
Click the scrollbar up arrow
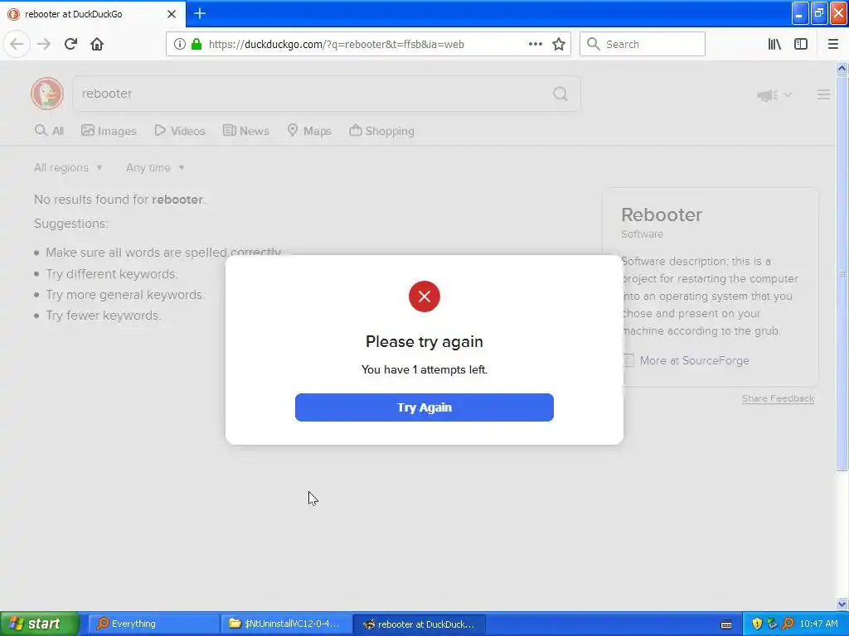pyautogui.click(x=842, y=68)
